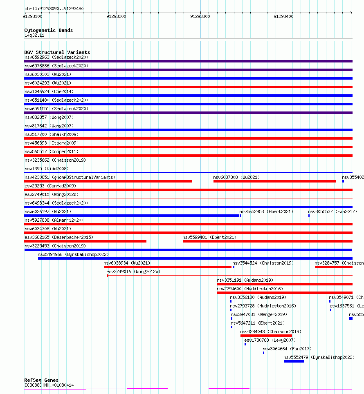Select the nsv2793728 (Huddleston2016) label
Image resolution: width=364 pixels, height=394 pixels.
coord(263,306)
